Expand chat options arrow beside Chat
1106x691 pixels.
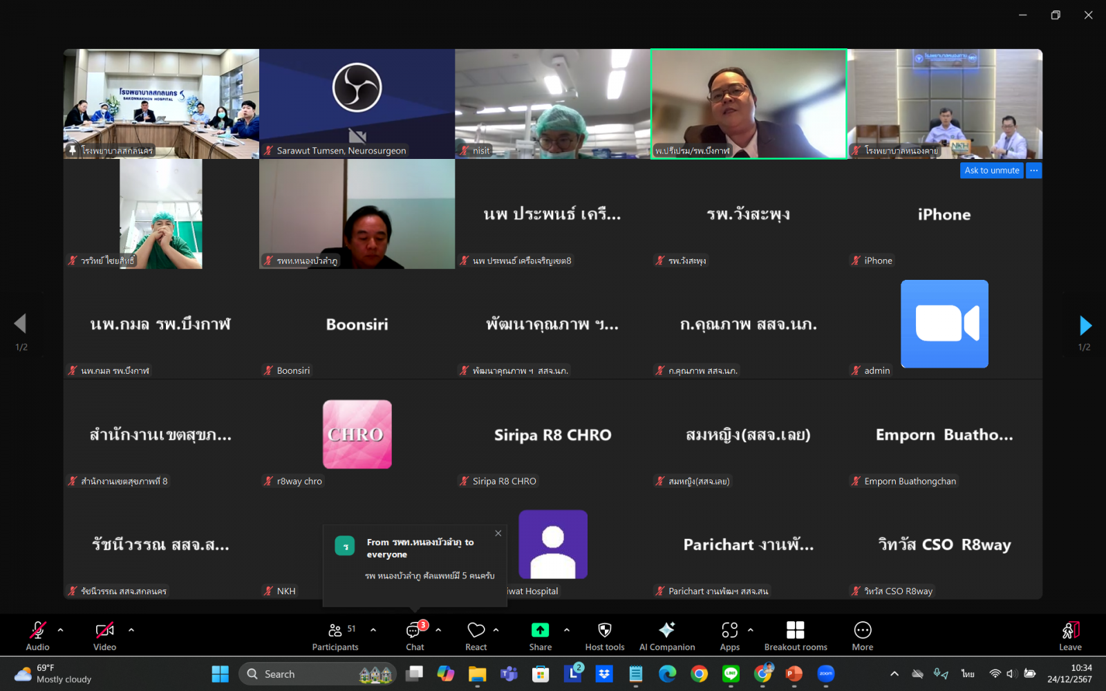(438, 630)
